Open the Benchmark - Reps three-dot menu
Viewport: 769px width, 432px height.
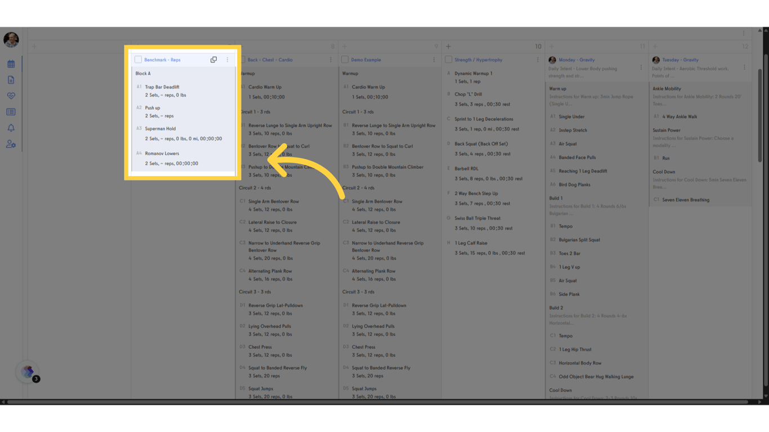click(x=227, y=60)
